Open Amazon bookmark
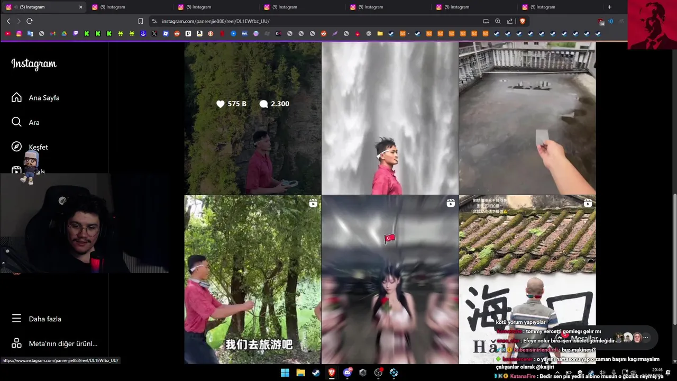 point(199,33)
